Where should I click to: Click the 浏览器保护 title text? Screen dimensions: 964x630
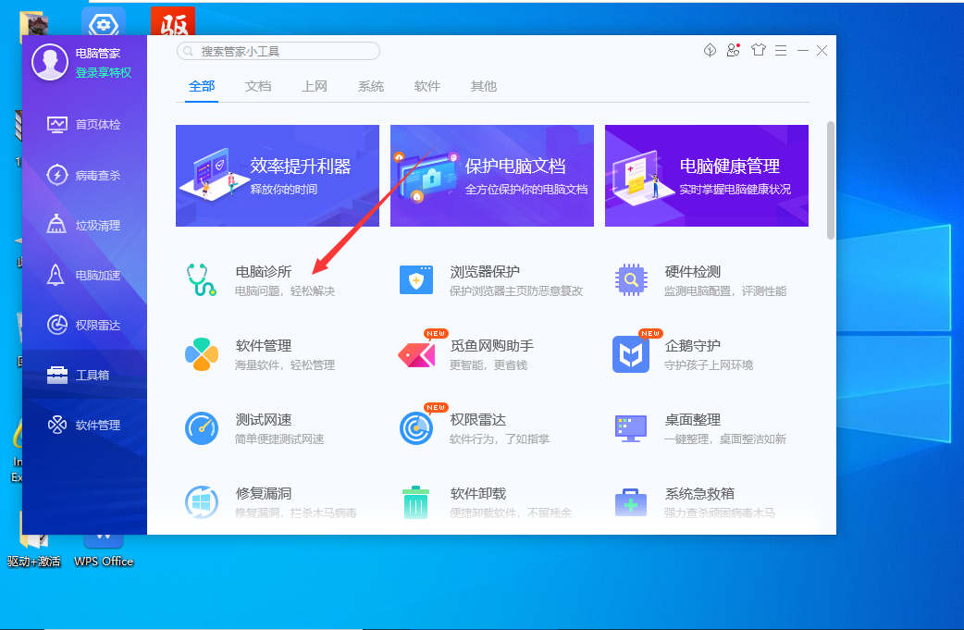[485, 272]
